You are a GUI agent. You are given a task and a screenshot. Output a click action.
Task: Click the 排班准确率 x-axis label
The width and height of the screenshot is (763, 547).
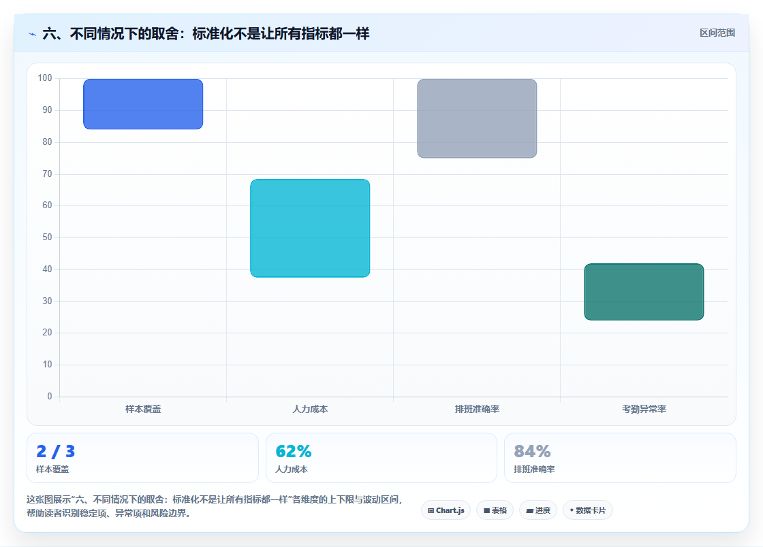pyautogui.click(x=477, y=409)
